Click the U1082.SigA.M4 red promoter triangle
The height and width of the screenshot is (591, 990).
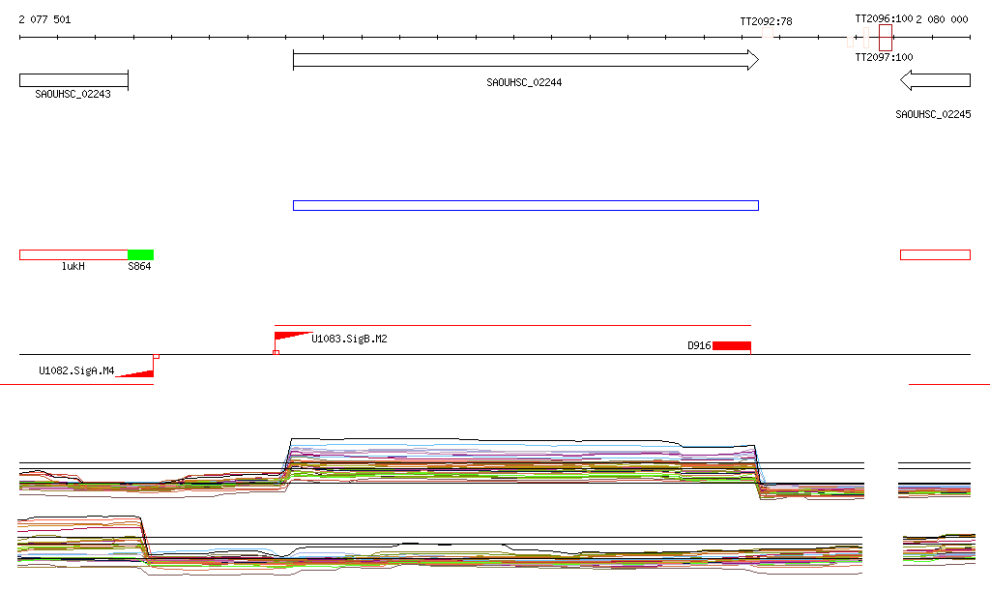click(x=138, y=371)
